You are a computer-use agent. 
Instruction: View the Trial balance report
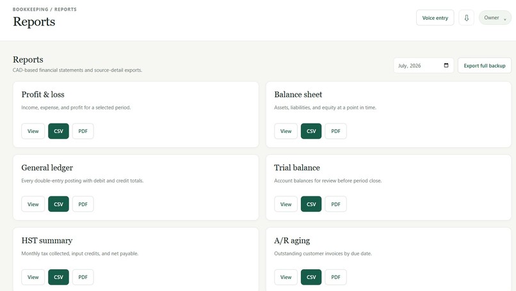point(286,204)
